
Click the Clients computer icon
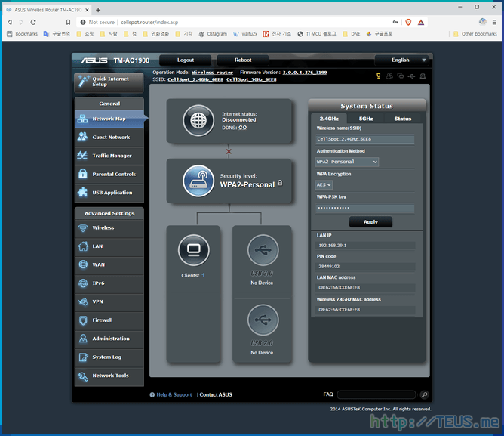coord(193,250)
